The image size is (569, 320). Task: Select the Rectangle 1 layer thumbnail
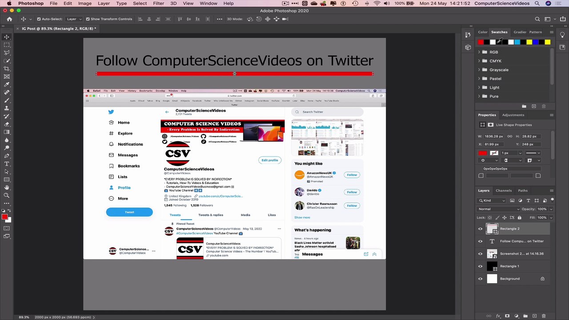(x=492, y=266)
